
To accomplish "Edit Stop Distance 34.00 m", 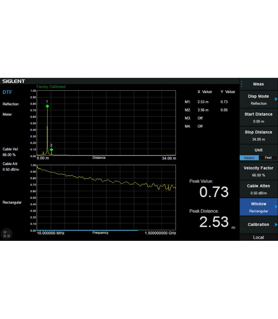I will coord(259,135).
